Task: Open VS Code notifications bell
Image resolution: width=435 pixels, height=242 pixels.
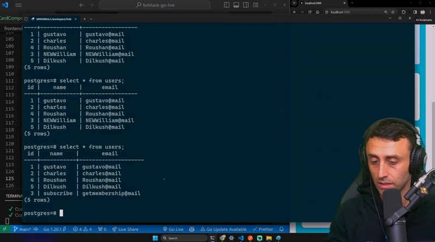Action: coord(281,229)
